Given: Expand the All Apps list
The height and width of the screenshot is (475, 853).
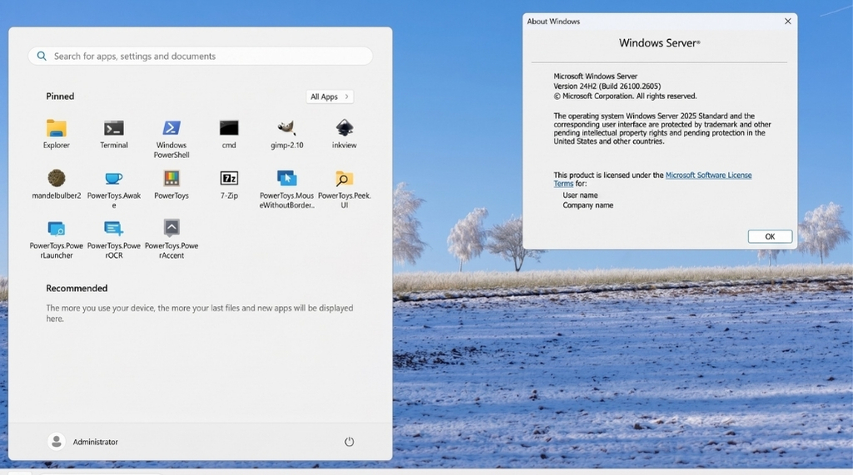Looking at the screenshot, I should point(330,96).
